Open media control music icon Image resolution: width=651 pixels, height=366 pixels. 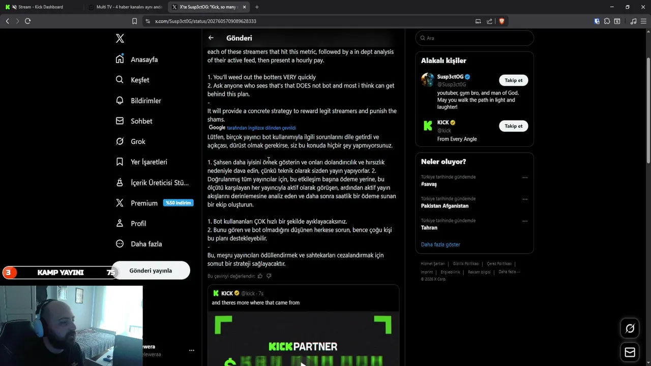[x=633, y=21]
